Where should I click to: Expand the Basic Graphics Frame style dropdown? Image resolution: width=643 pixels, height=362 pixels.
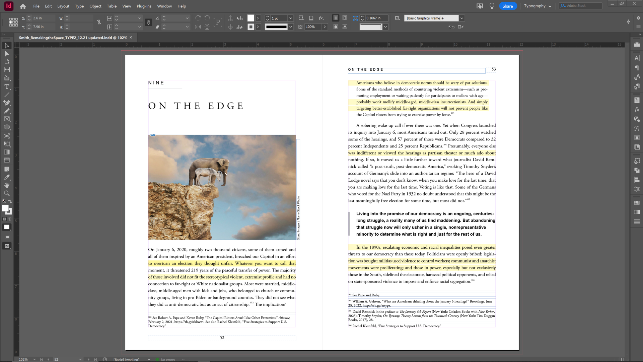462,18
